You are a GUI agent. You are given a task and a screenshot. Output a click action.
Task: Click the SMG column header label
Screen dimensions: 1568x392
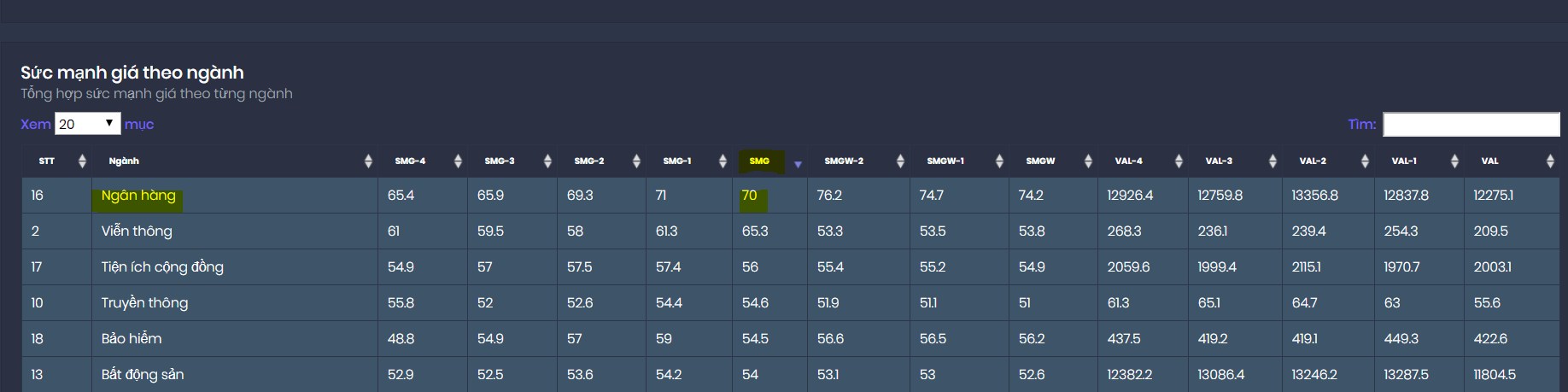coord(759,161)
